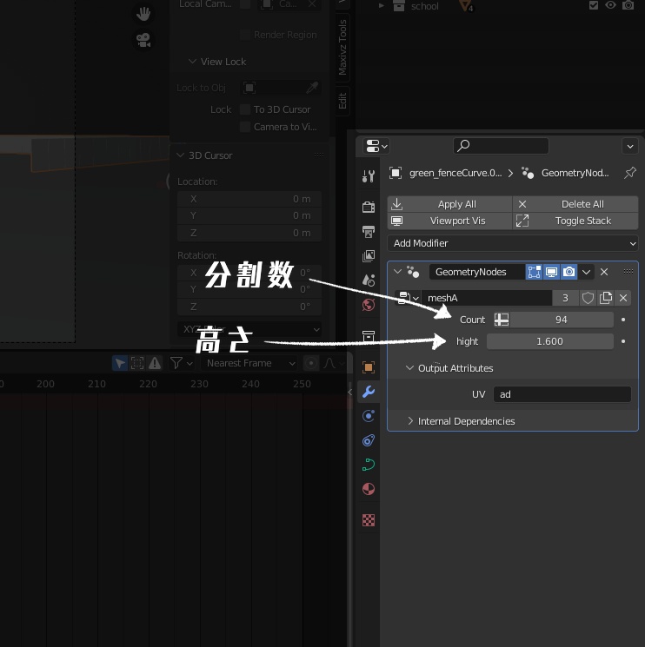Select the Modifiers wrench tab

[369, 391]
